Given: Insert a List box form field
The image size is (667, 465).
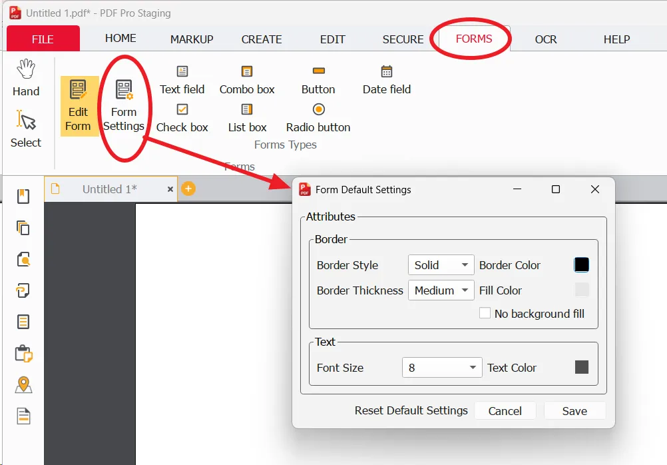Looking at the screenshot, I should pos(247,119).
